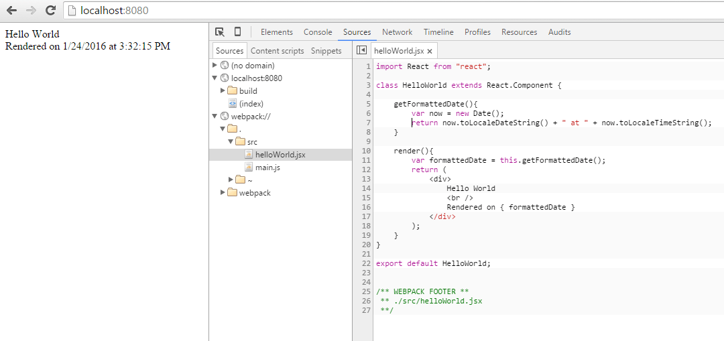Click line number 22 in the gutter
The width and height of the screenshot is (724, 341).
click(x=367, y=263)
